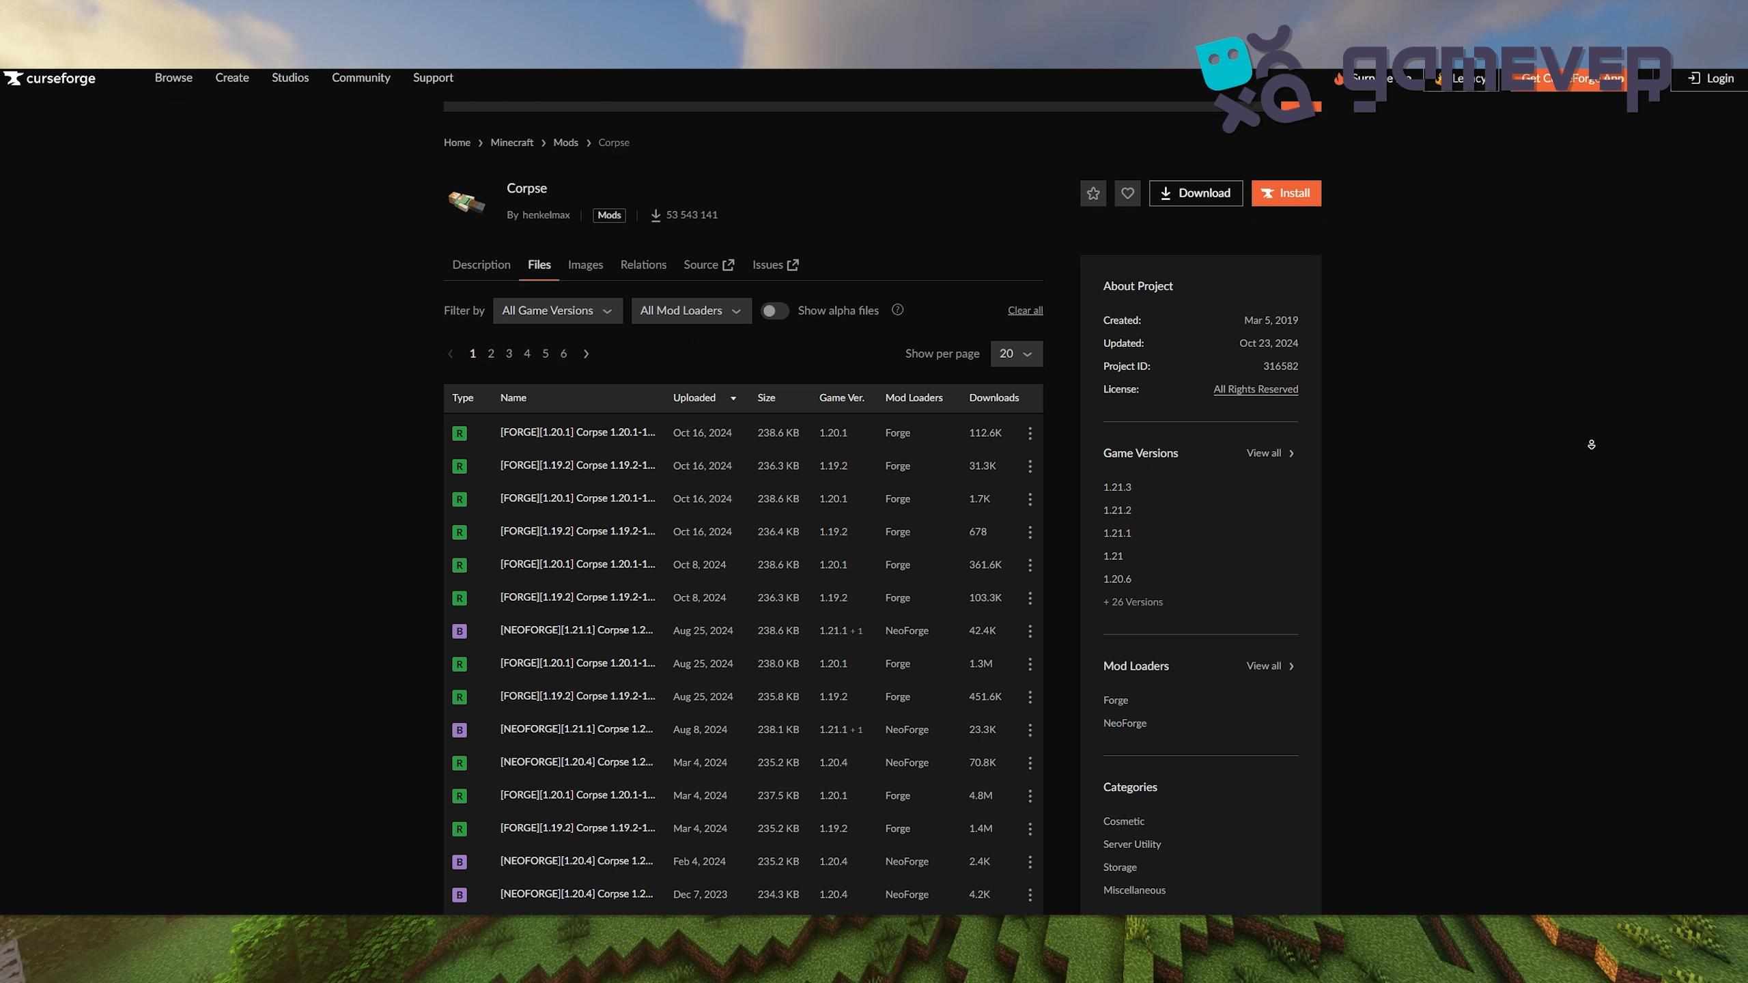Screen dimensions: 1748x983
Task: Click the purple B beta badge on NEOFORGE 1.21.1 file
Action: [x=459, y=631]
